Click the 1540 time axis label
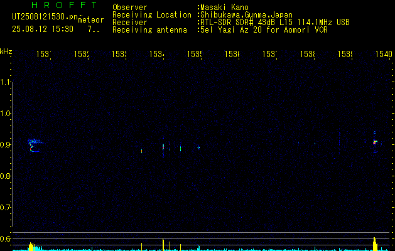The image size is (395, 251). (384, 54)
